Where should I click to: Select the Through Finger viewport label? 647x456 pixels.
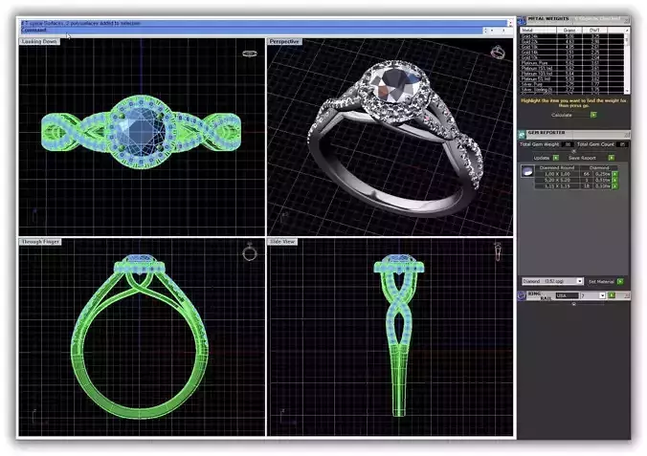[x=40, y=242]
